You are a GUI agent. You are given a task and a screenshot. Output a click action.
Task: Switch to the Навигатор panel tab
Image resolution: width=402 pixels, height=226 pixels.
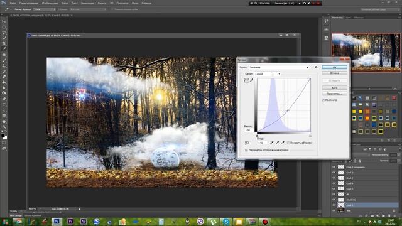coord(337,18)
